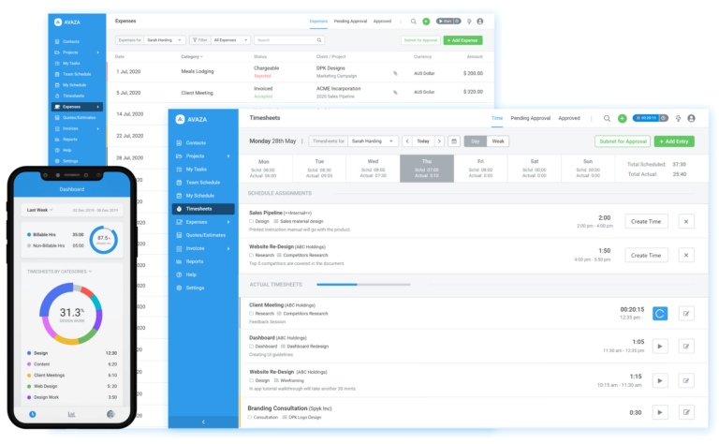Image resolution: width=719 pixels, height=444 pixels.
Task: Open the Sarah Harding dropdown in Timesheets
Action: (x=373, y=141)
